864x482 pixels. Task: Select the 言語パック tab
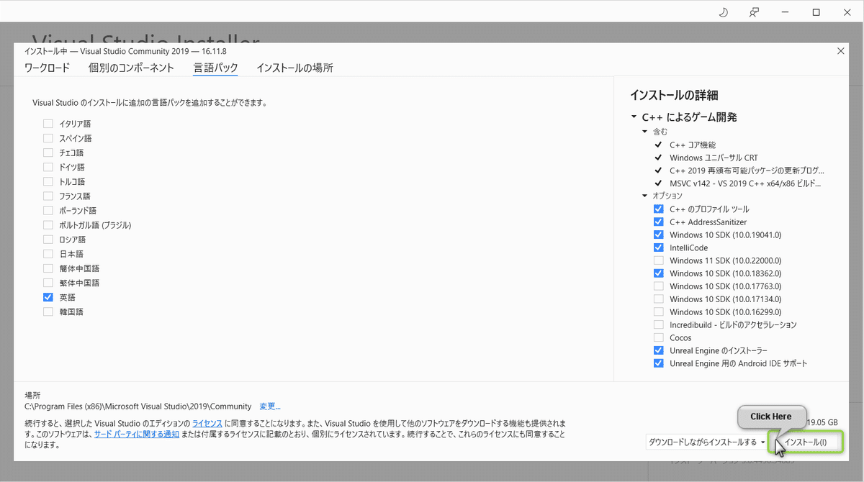[215, 68]
